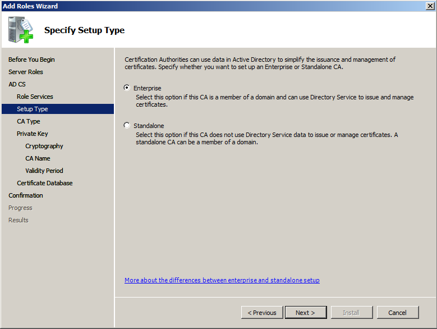The height and width of the screenshot is (329, 437).
Task: Click Next to continue wizard
Action: coord(305,313)
